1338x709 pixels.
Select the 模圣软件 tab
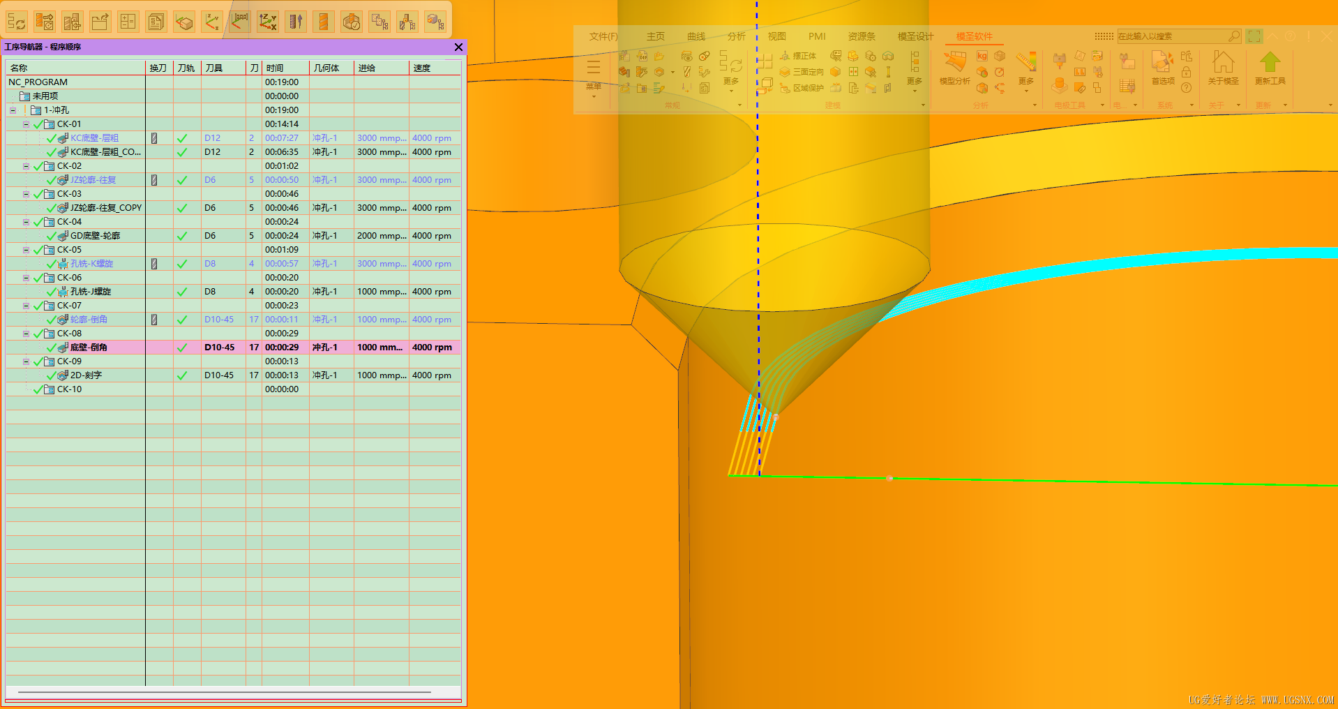[x=974, y=36]
